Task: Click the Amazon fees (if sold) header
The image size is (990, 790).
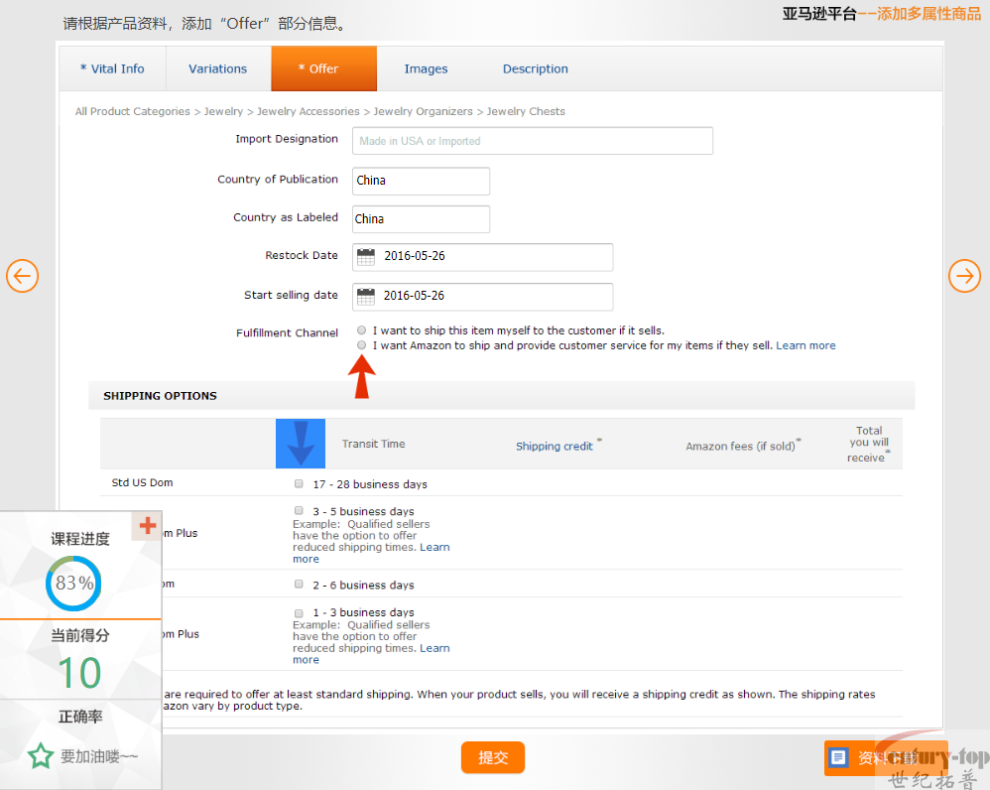Action: [x=741, y=446]
